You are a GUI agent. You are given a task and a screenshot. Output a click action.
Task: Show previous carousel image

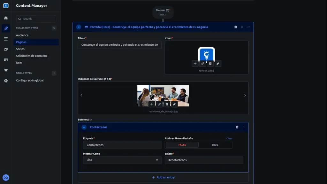(x=81, y=95)
